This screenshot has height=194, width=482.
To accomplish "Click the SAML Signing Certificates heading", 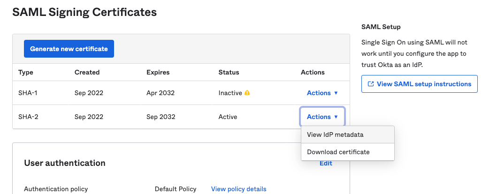I will point(84,13).
